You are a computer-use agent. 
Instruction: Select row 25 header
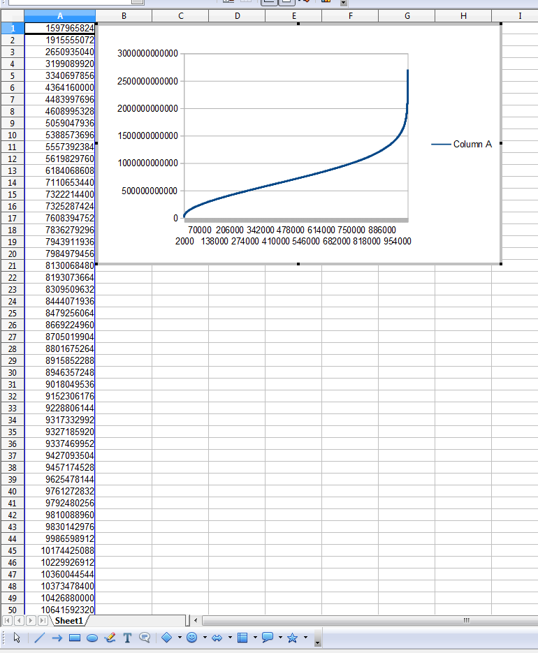coord(12,313)
